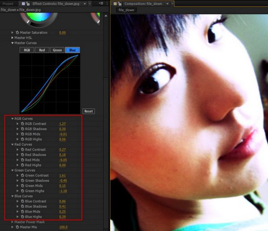This screenshot has width=268, height=231.
Task: Click the Effect Controls panel lock icon
Action: tap(28, 4)
